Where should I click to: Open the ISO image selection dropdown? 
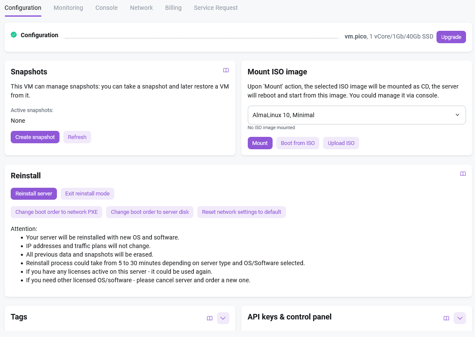(356, 115)
